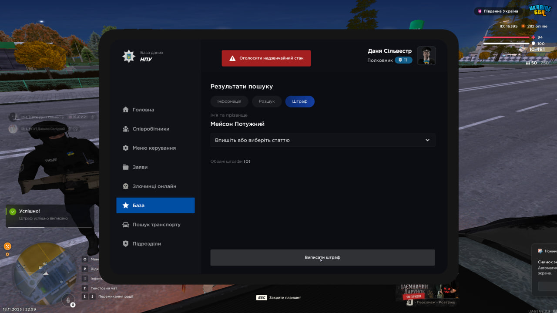Click the Виписати штраф button
Viewport: 557px width, 313px height.
[x=322, y=257]
